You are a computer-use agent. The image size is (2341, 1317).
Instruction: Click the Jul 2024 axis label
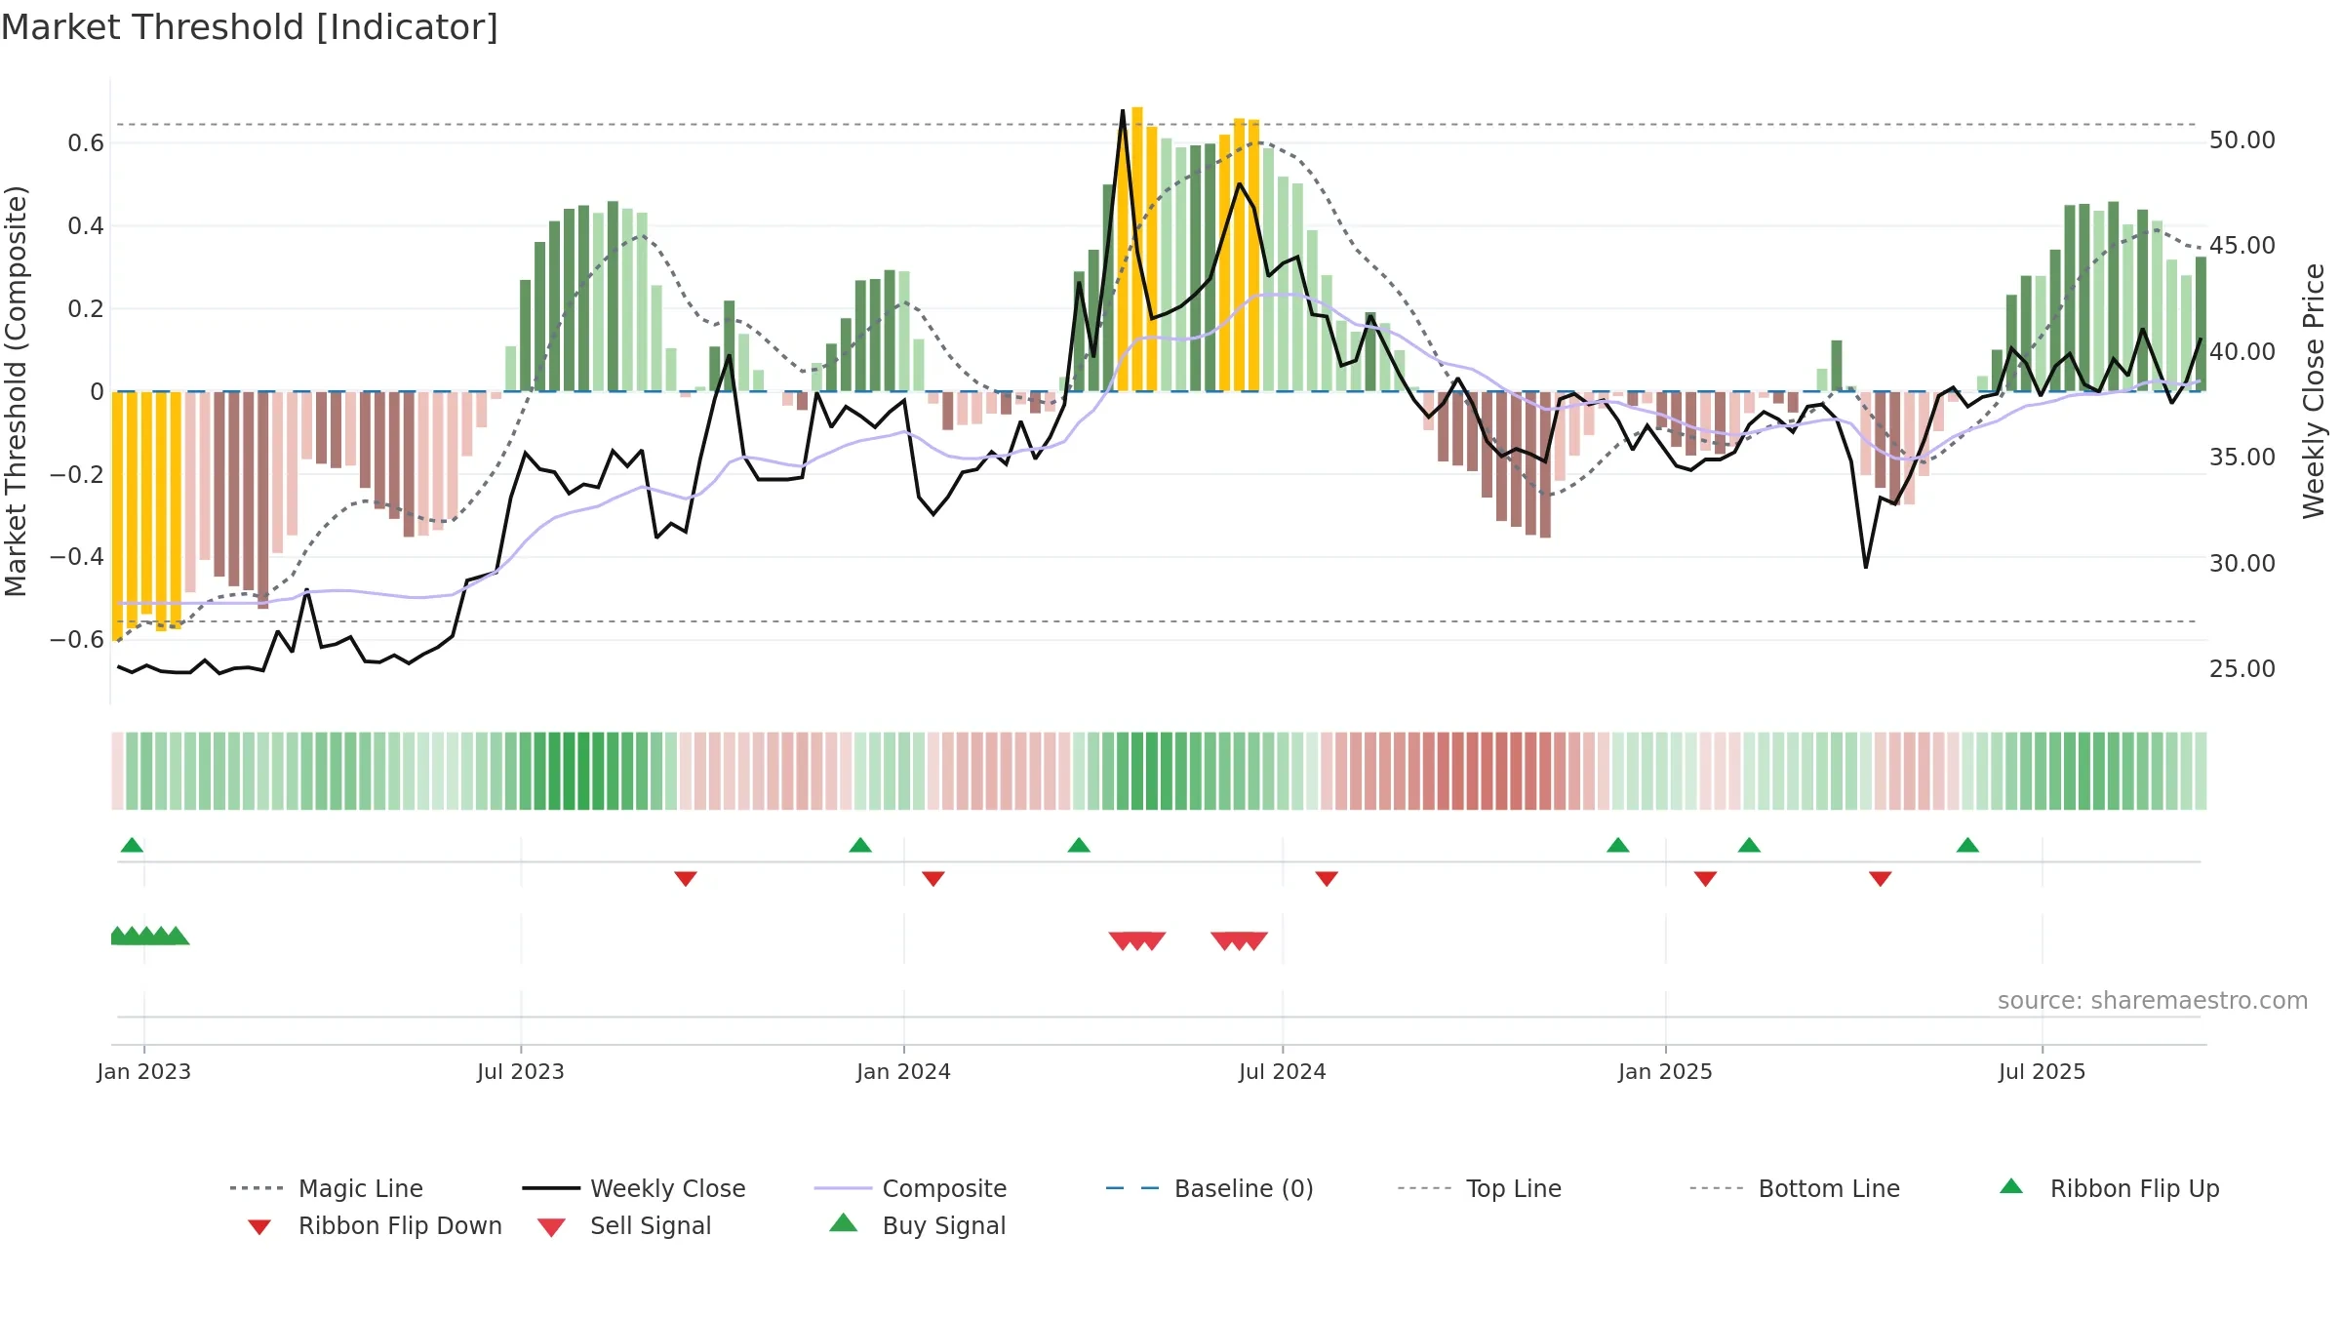pos(1283,1071)
